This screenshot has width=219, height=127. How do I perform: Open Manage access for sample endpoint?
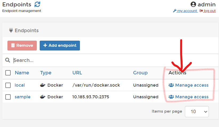(189, 97)
